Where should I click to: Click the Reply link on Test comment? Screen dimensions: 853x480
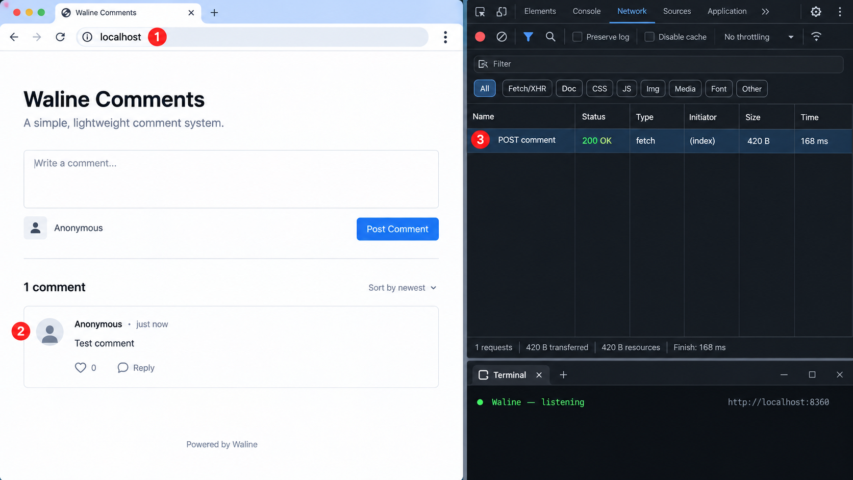pos(143,368)
